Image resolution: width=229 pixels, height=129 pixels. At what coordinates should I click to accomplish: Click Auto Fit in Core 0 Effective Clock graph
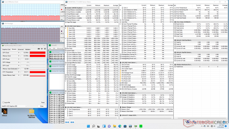pos(62,16)
